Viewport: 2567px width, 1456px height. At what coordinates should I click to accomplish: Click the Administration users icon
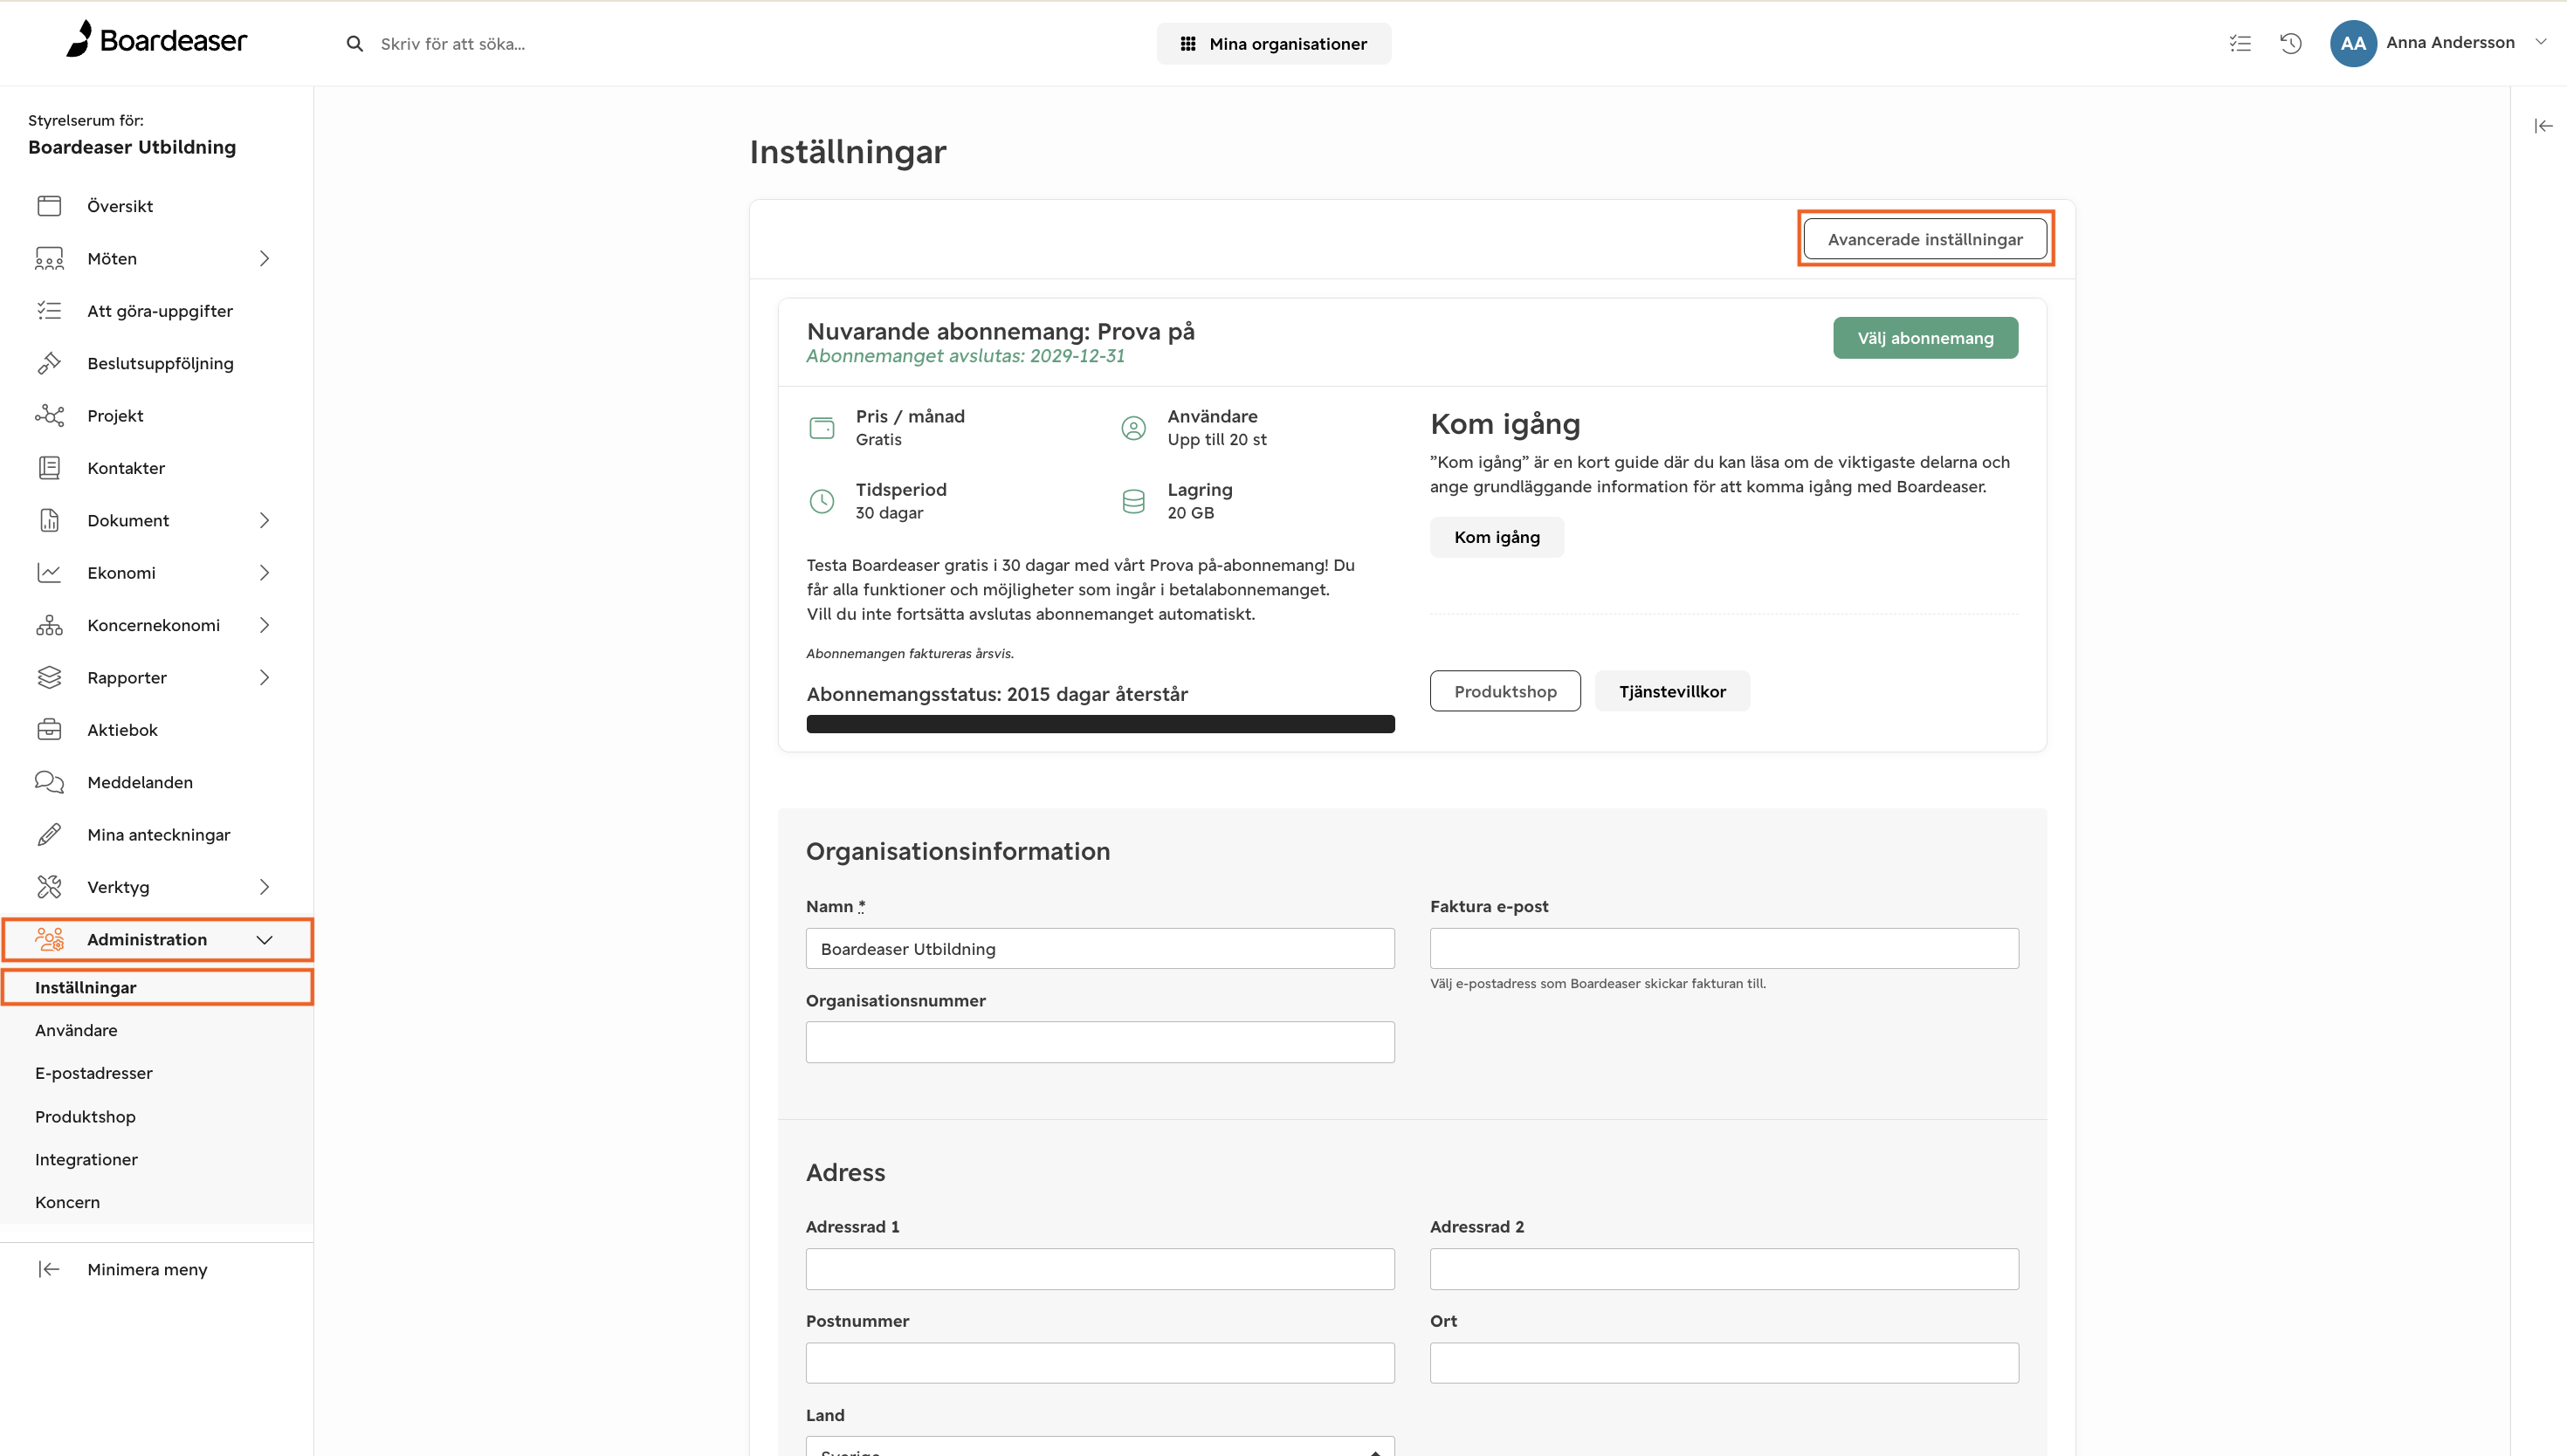[49, 939]
